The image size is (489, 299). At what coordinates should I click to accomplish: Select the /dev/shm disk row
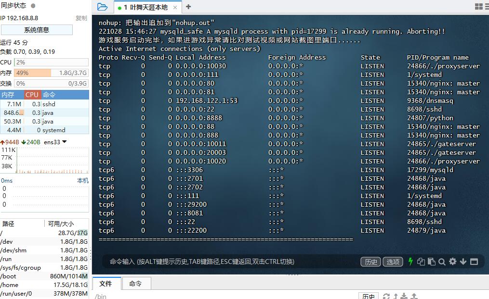point(44,250)
